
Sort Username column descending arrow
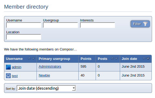33,58
